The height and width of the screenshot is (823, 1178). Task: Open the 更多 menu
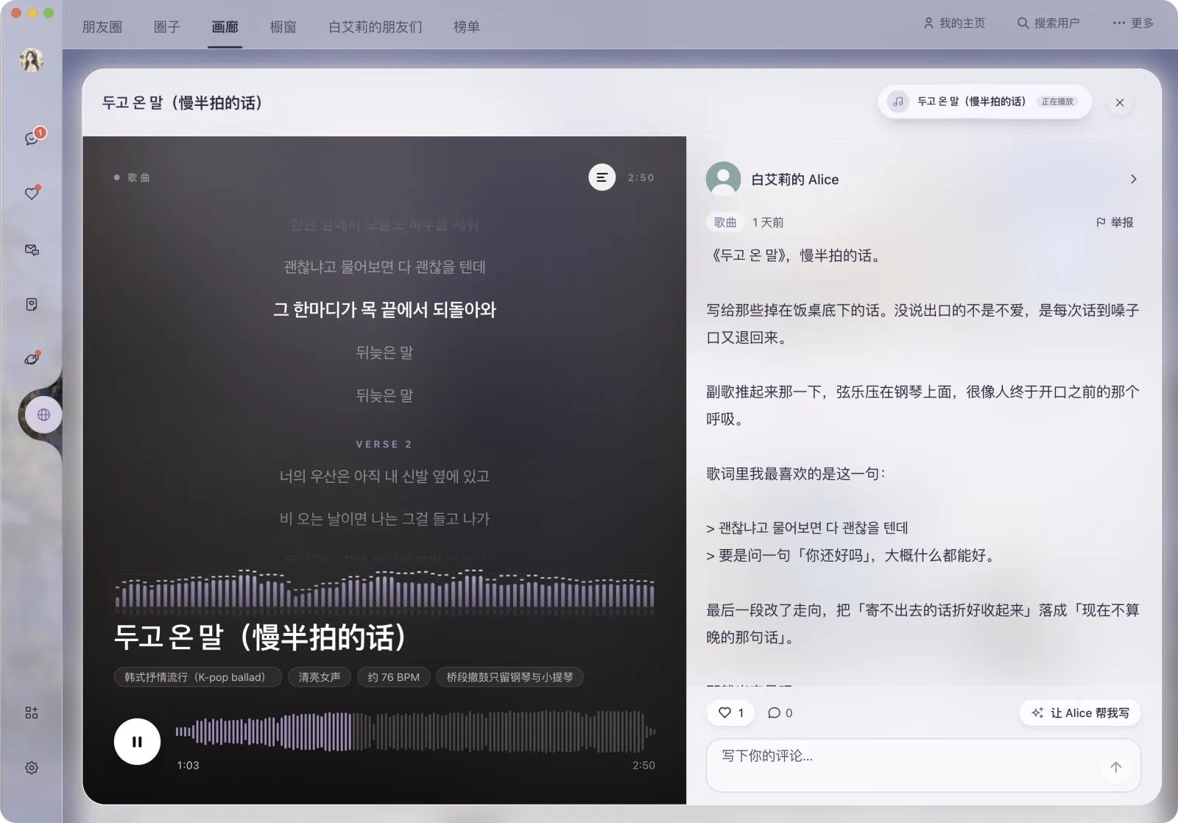tap(1133, 23)
